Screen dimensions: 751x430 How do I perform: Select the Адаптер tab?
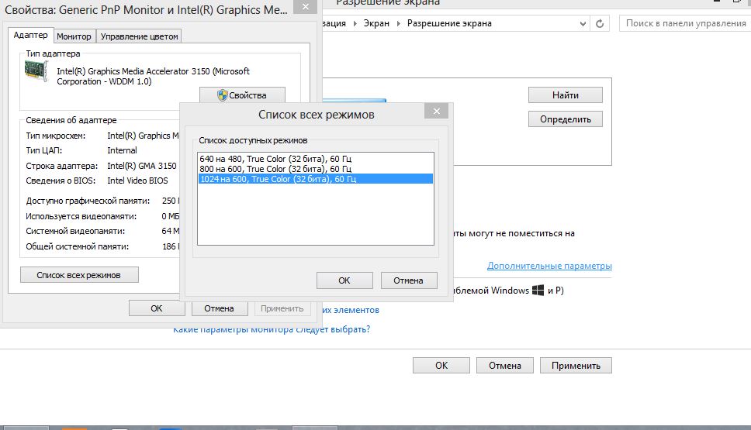(31, 36)
